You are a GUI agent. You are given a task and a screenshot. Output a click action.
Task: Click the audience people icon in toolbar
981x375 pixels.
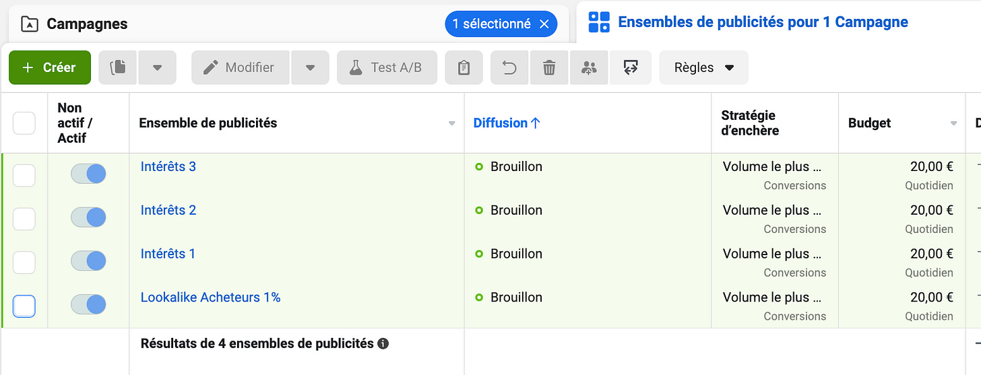coord(589,67)
